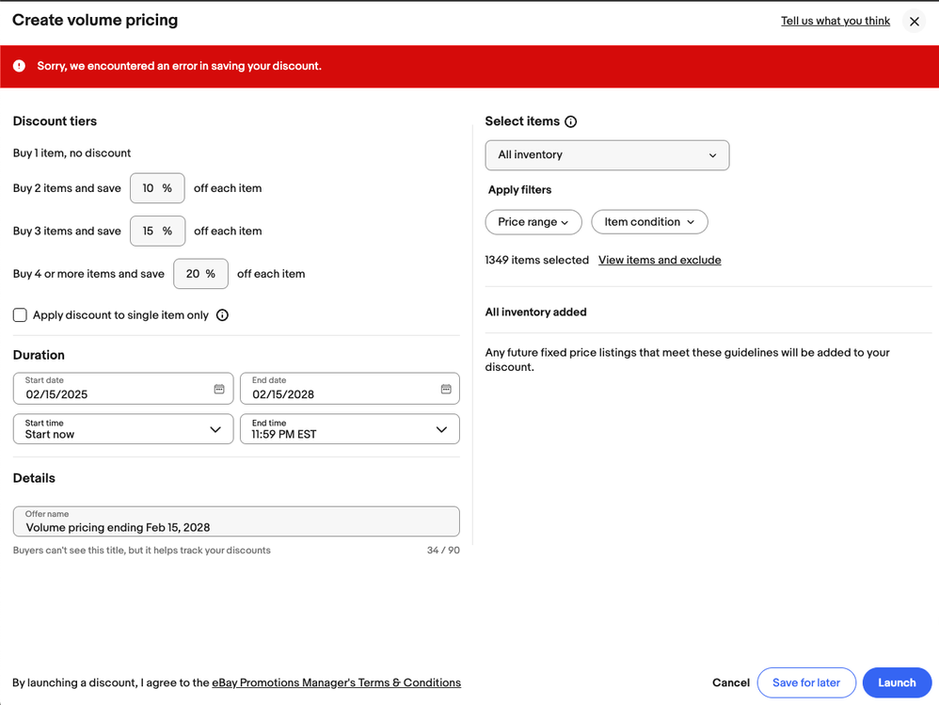The image size is (939, 705).
Task: Click the Buyers can't see this title hint
Action: [x=142, y=551]
